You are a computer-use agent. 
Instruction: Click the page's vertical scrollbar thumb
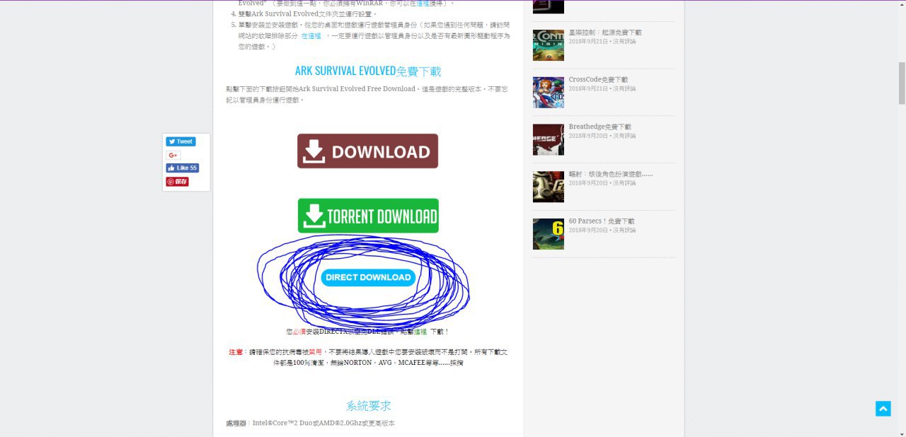(902, 83)
